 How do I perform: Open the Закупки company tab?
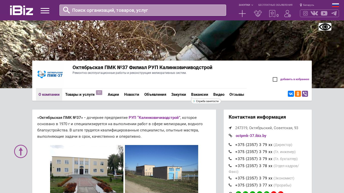[x=179, y=94]
